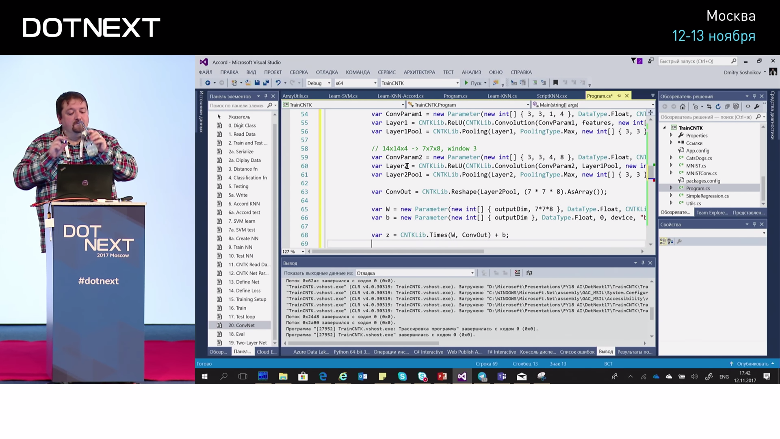Click the search magnifier icon in the toolbox panel
The image size is (780, 439).
(x=270, y=105)
